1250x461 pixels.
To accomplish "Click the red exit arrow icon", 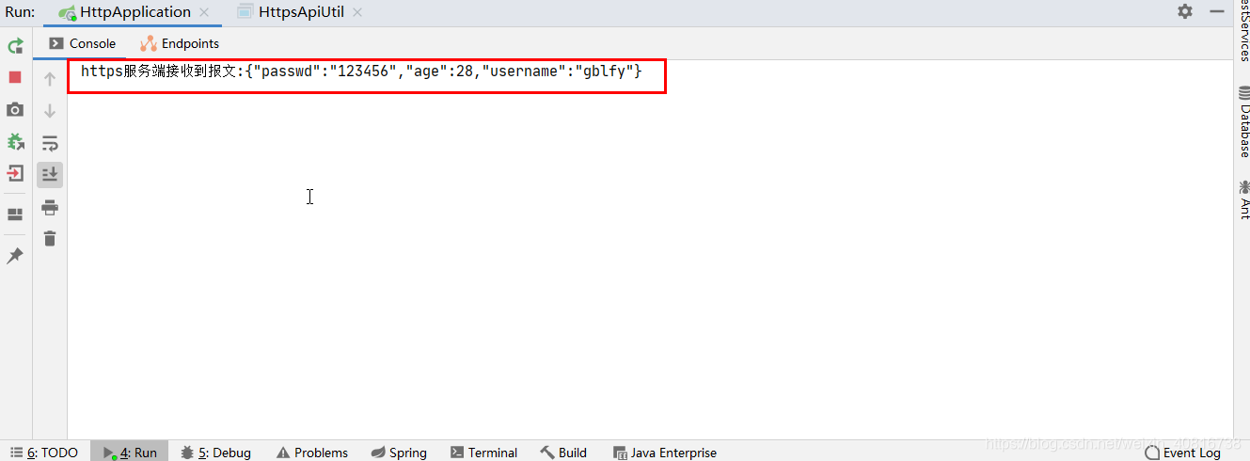I will (x=15, y=173).
